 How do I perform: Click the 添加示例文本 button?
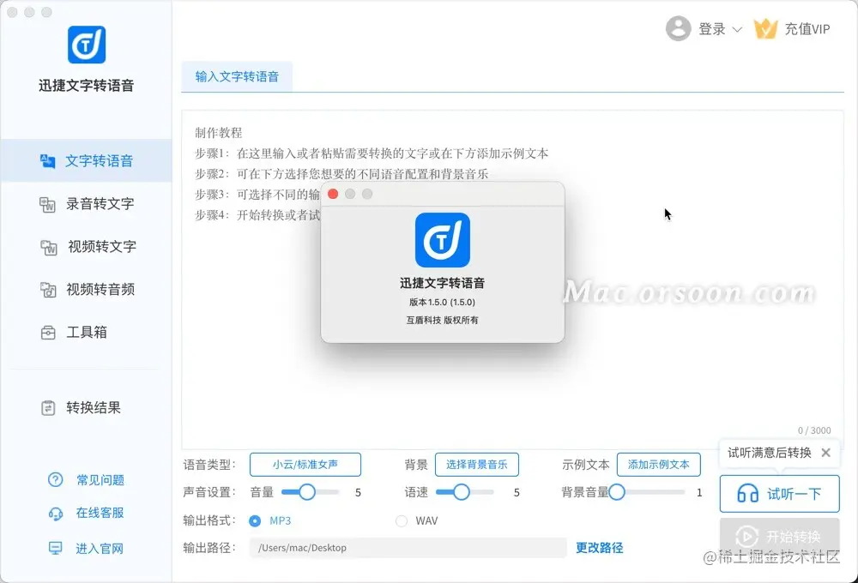(x=659, y=465)
